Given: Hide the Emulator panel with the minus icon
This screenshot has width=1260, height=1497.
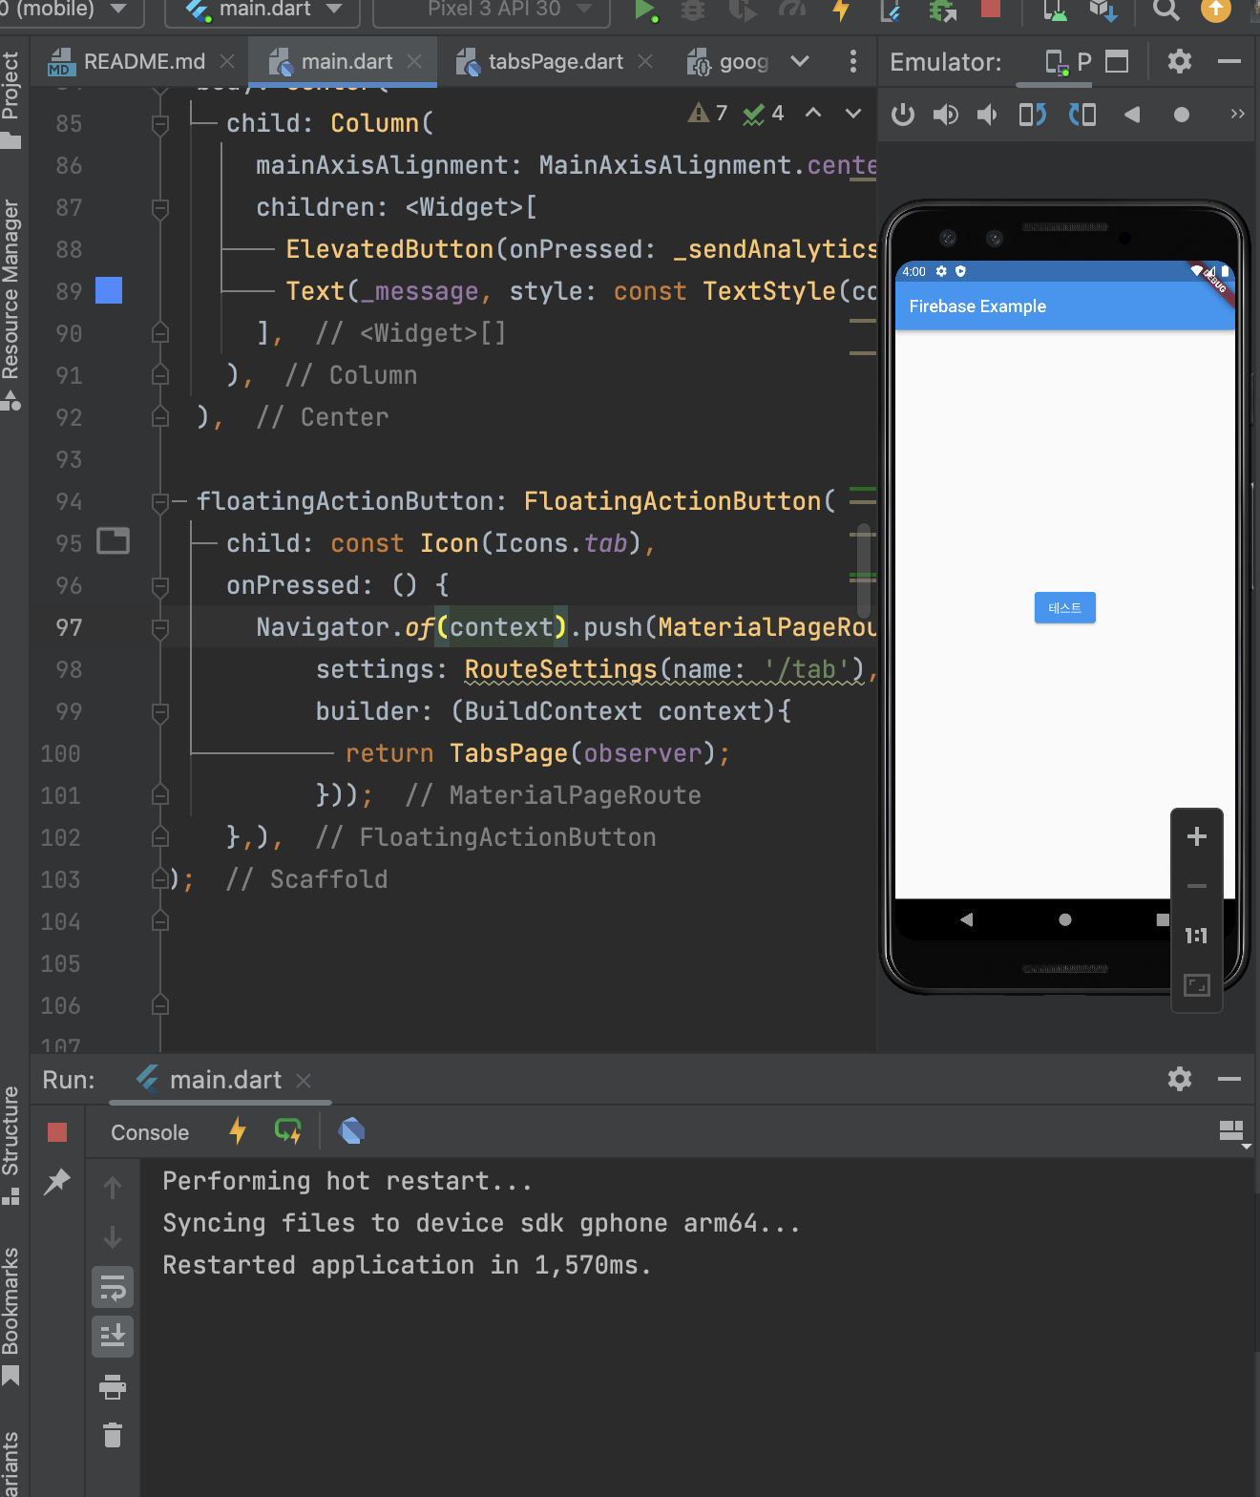Looking at the screenshot, I should 1229,62.
